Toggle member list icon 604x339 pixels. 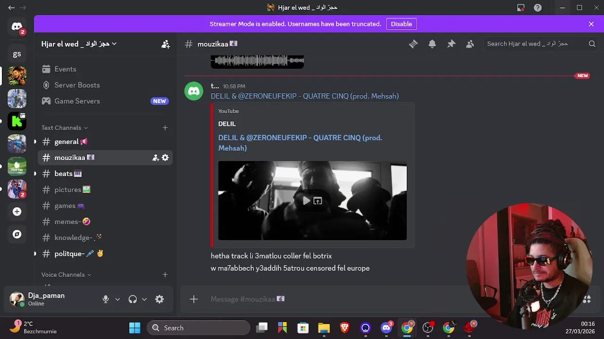click(x=470, y=44)
